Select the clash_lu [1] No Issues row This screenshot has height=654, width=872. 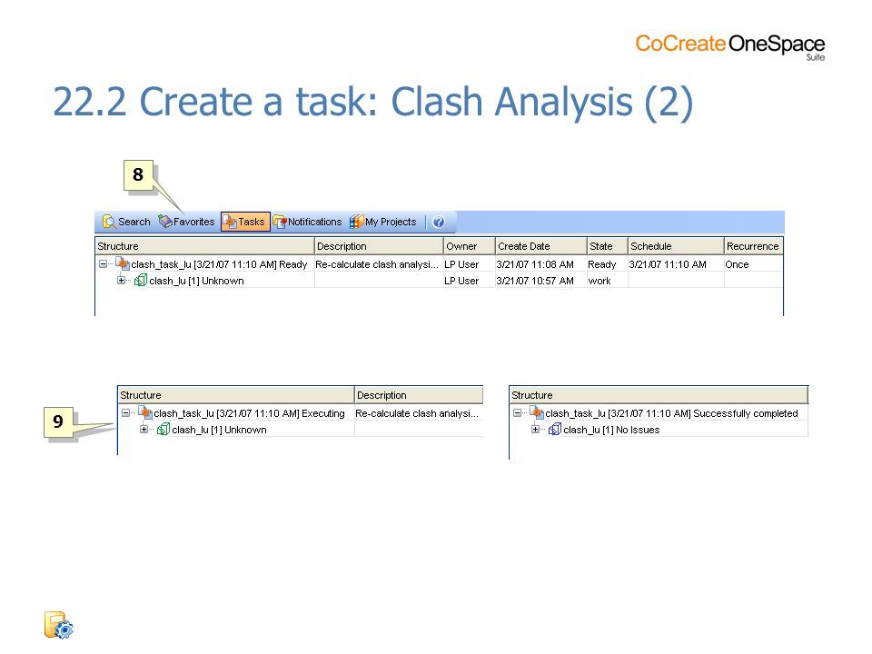tap(611, 430)
